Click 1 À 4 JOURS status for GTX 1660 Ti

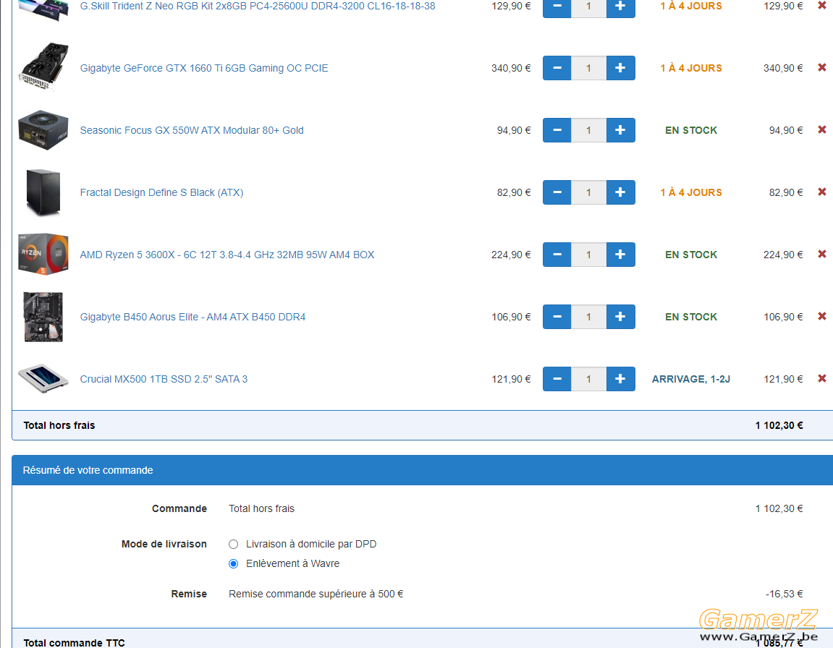(x=691, y=68)
